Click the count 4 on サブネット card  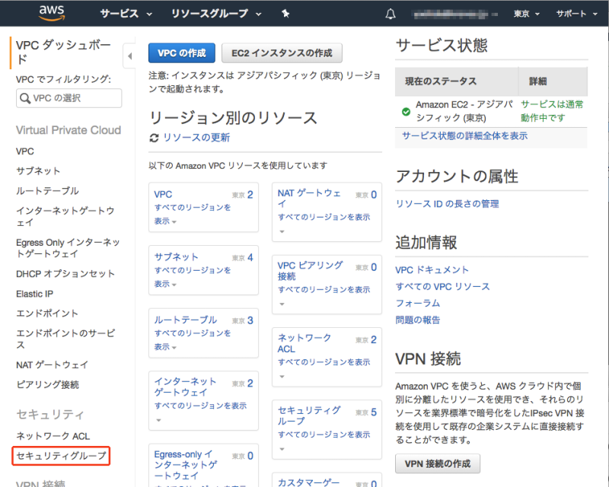[x=250, y=257]
